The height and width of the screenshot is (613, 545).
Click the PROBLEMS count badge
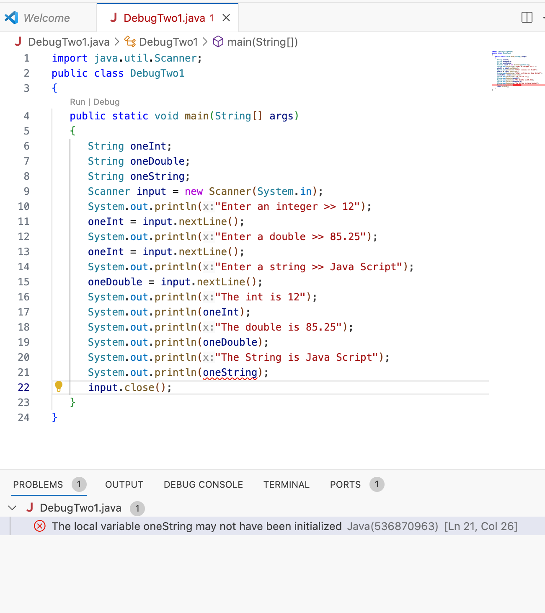pyautogui.click(x=79, y=484)
